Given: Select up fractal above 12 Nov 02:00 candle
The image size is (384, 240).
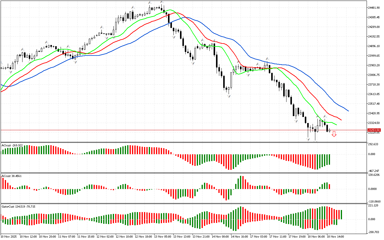Looking at the screenshot, I should 102,27.
